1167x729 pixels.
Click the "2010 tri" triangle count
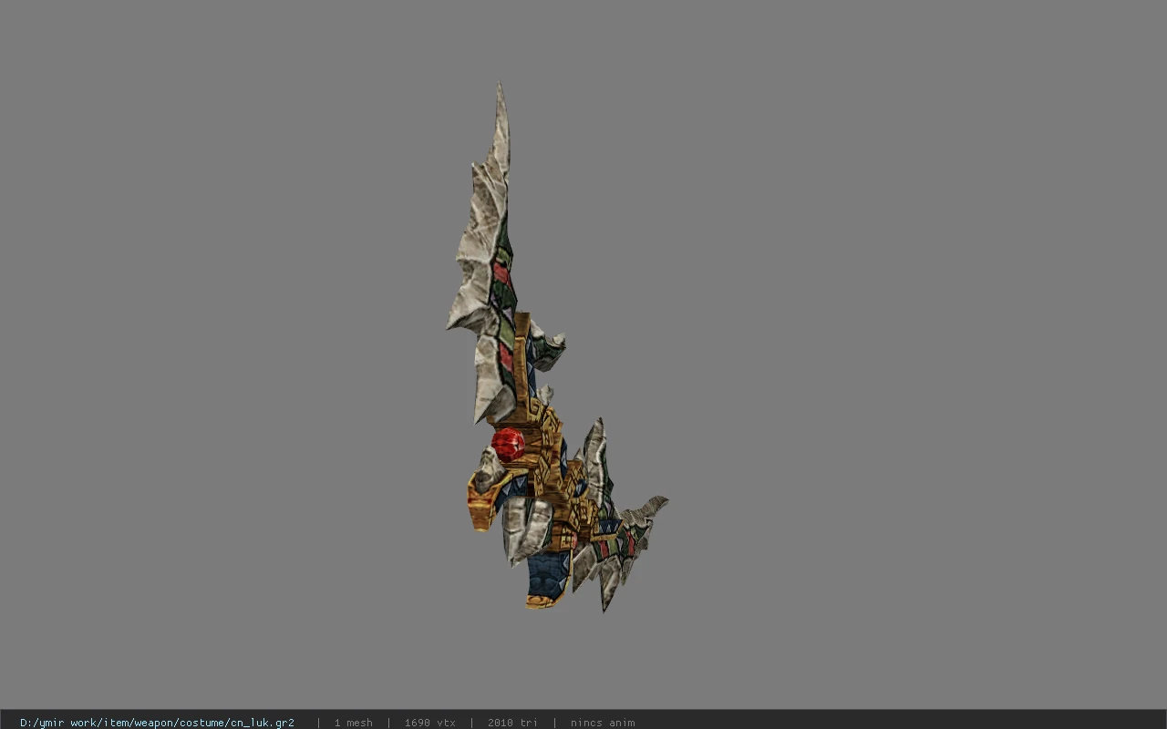click(x=512, y=723)
